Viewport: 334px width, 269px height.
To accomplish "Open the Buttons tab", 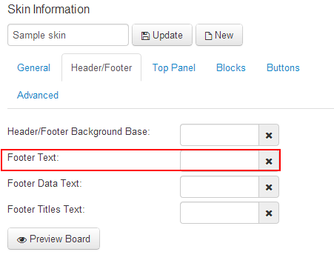I will coord(283,67).
